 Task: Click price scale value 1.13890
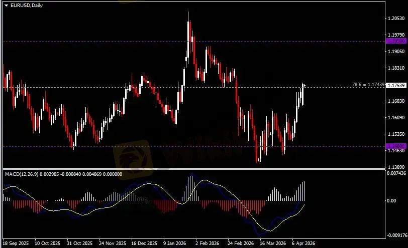(x=396, y=167)
